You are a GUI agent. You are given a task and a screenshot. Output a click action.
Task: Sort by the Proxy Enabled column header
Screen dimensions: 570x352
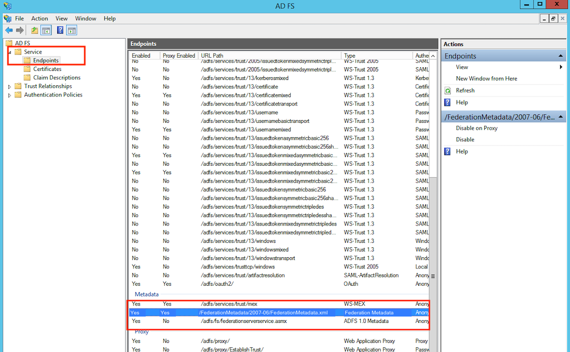point(179,56)
